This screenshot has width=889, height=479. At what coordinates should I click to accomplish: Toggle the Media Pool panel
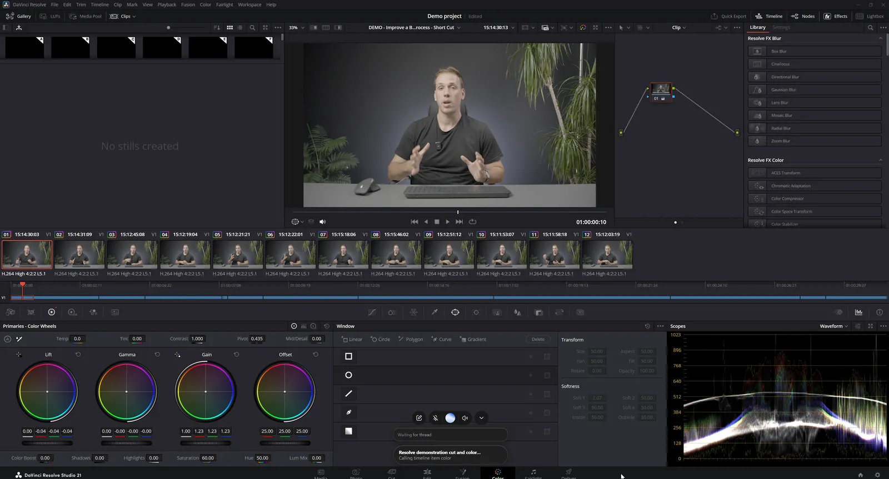(86, 16)
